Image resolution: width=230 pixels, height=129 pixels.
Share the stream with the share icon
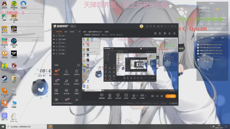pos(174,33)
